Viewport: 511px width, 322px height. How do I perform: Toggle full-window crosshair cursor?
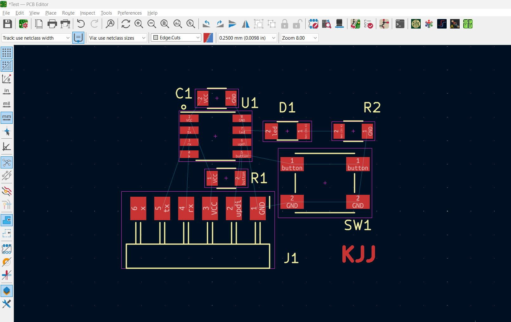click(6, 131)
